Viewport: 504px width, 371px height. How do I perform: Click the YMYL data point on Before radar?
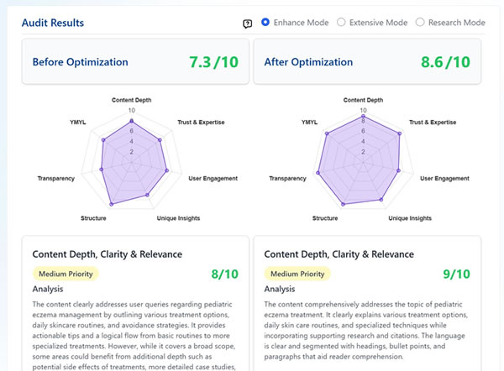103,139
